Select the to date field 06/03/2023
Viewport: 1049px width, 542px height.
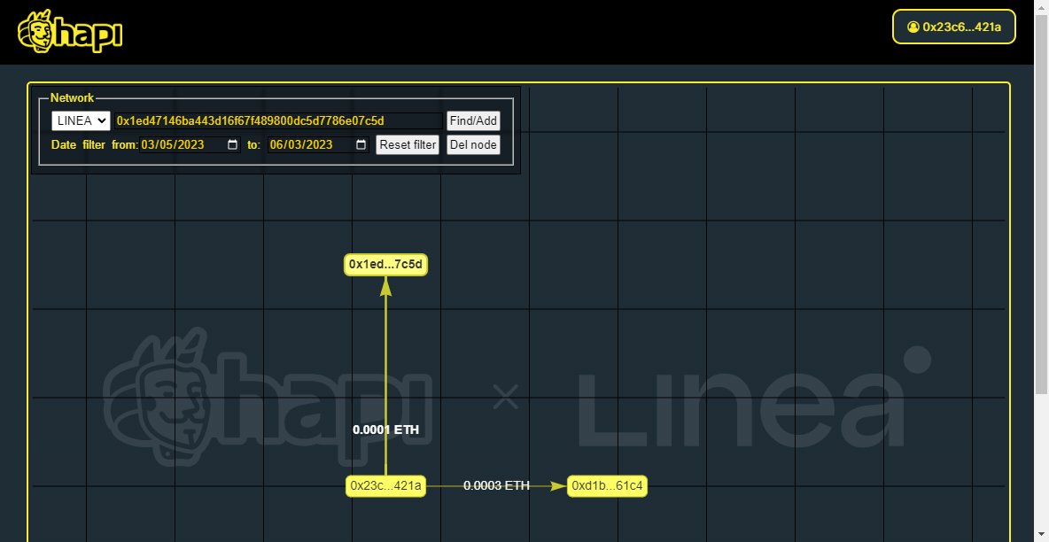(x=318, y=144)
